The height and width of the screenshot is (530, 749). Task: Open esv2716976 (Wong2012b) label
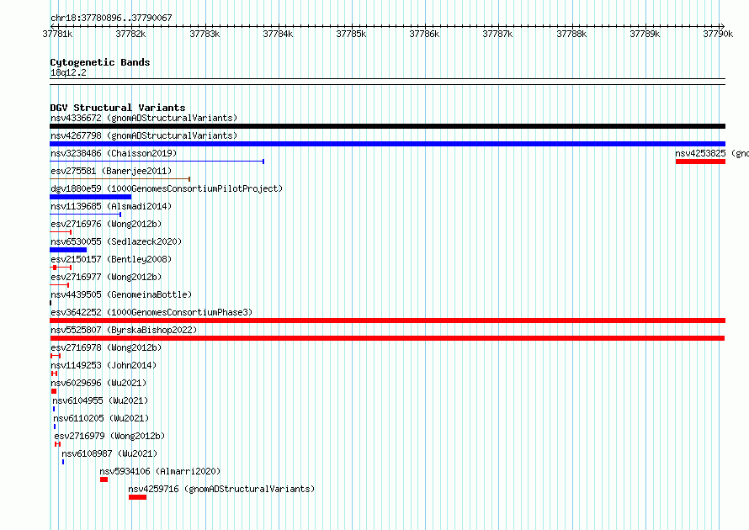106,224
